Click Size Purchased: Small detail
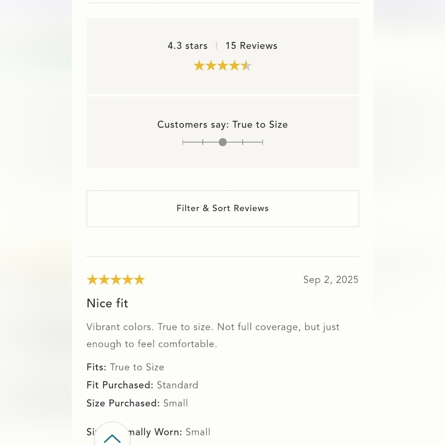445x445 pixels. pos(137,403)
